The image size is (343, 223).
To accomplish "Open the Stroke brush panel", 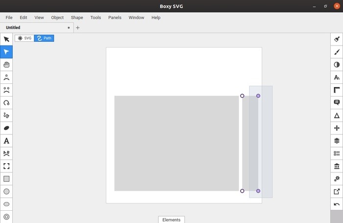I will click(x=337, y=52).
